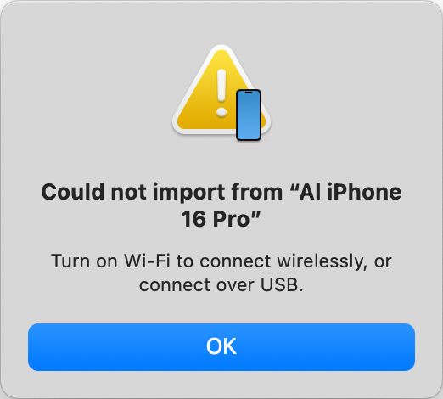443x399 pixels.
Task: Click the notch on the iPhone icon
Action: [249, 93]
